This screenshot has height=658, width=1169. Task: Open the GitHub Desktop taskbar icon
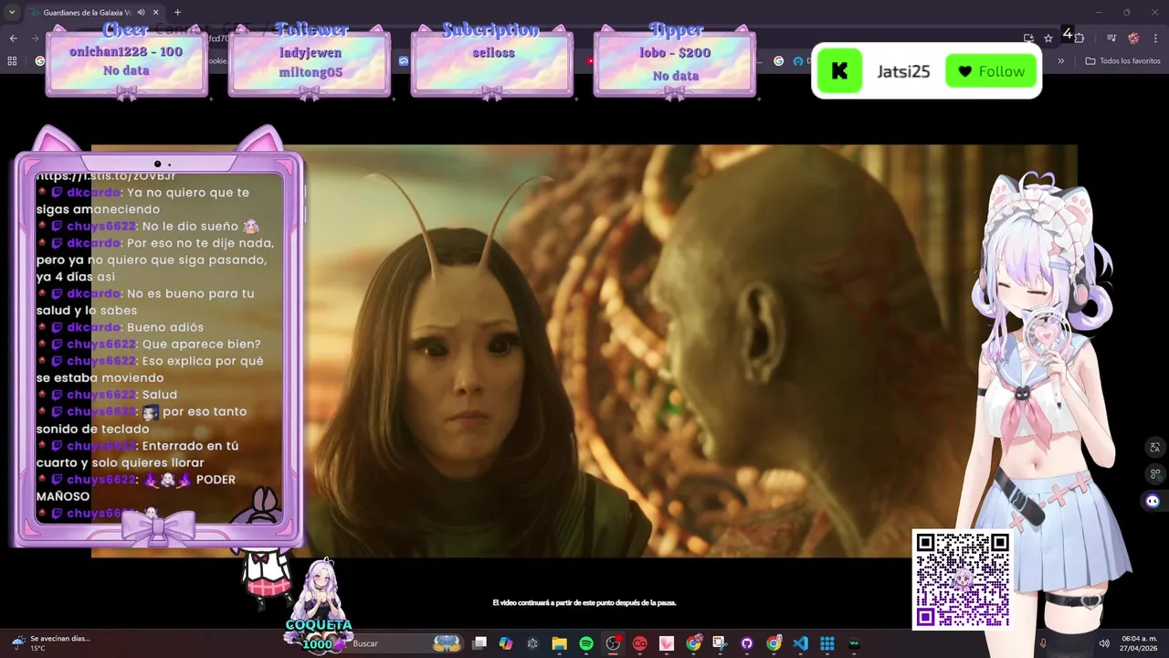tap(746, 643)
